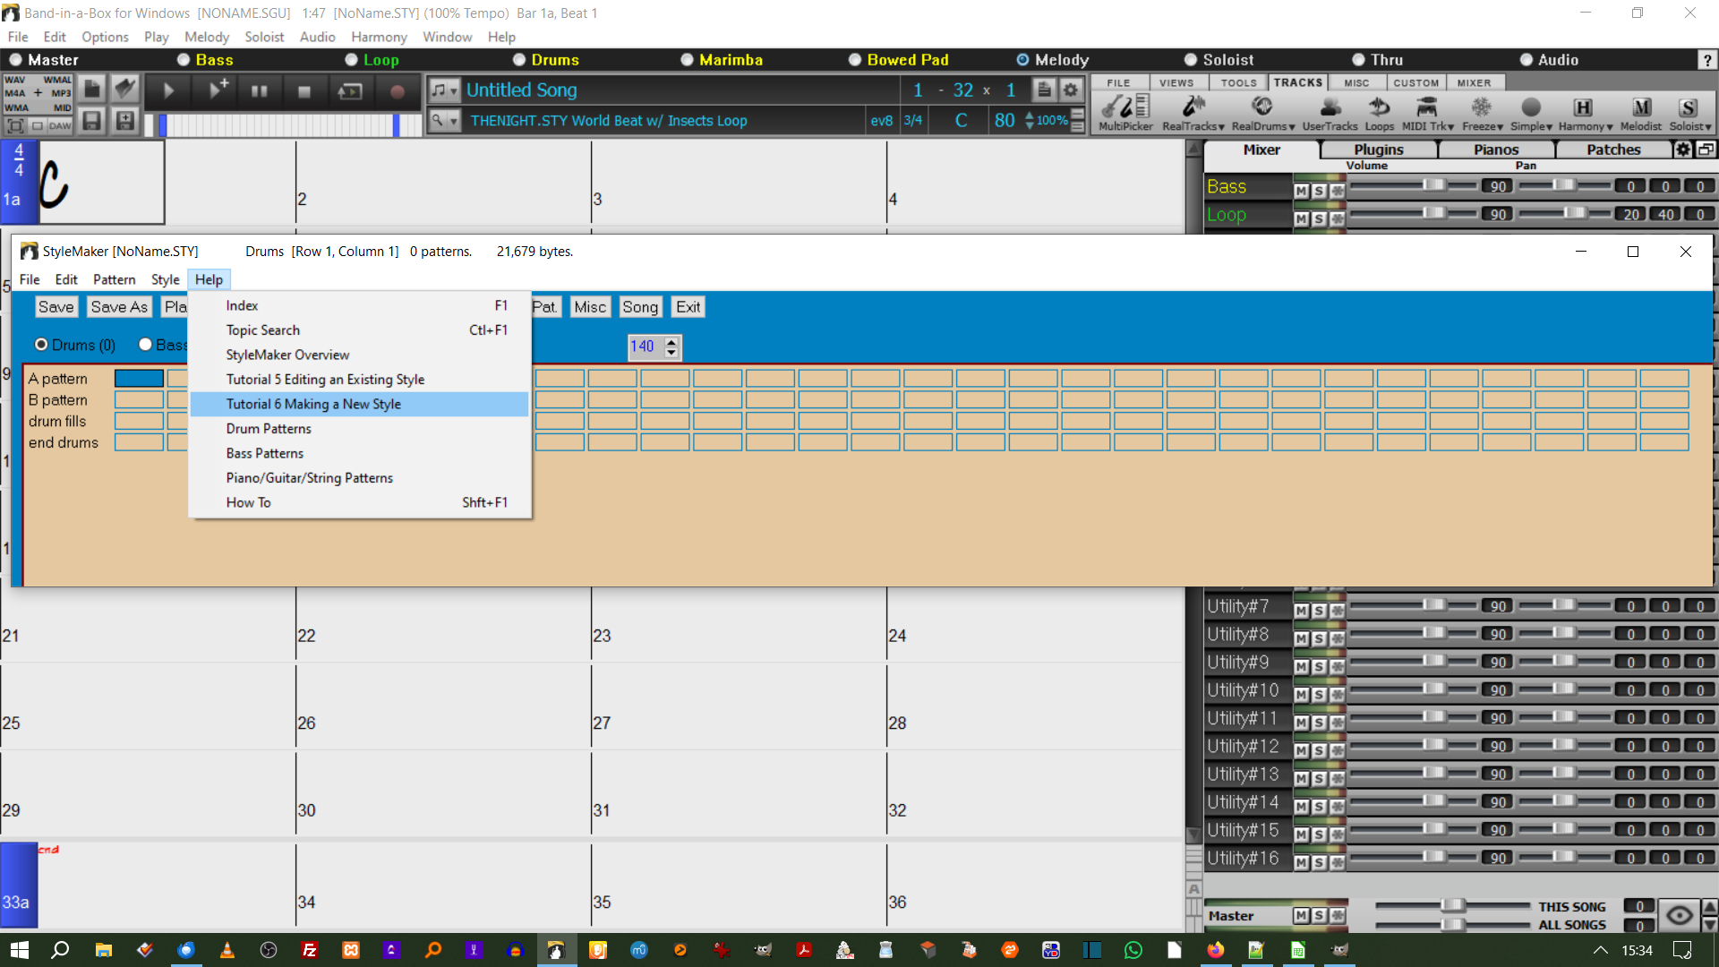Select the first B pattern drum cell
Image resolution: width=1719 pixels, height=967 pixels.
[x=139, y=399]
